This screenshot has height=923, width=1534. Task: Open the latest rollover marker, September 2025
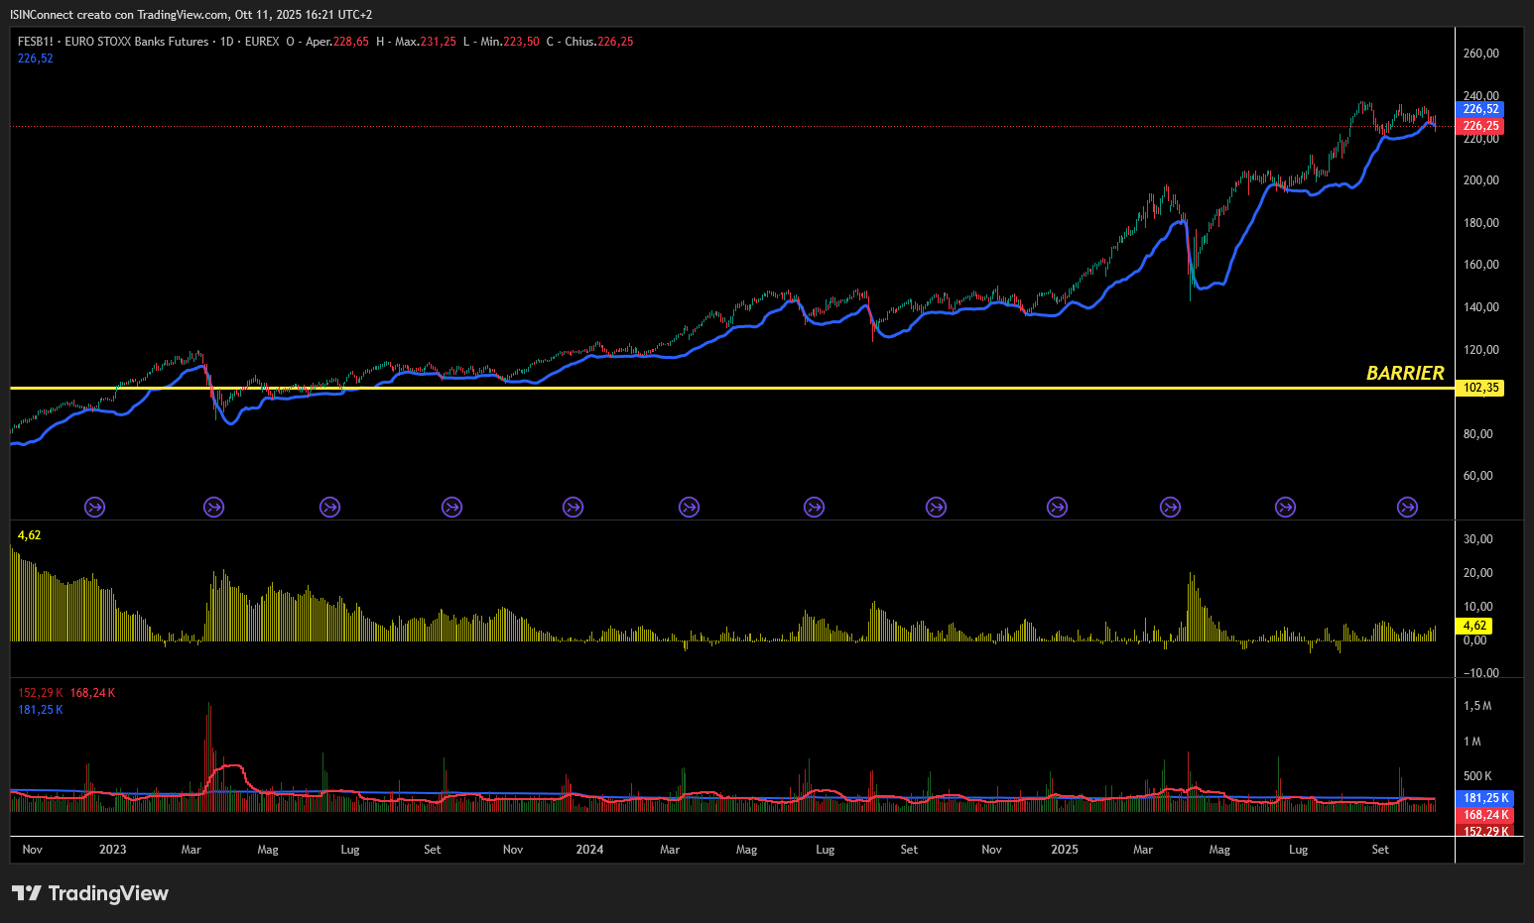point(1407,508)
